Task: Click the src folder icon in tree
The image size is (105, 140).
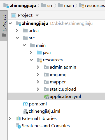Action: click(25, 38)
